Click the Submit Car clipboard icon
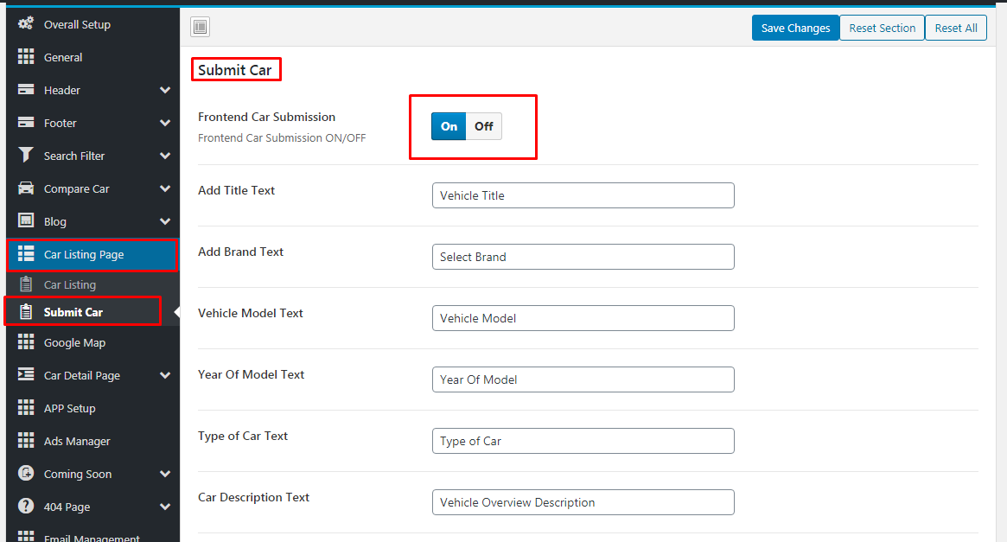This screenshot has height=542, width=1007. [26, 311]
